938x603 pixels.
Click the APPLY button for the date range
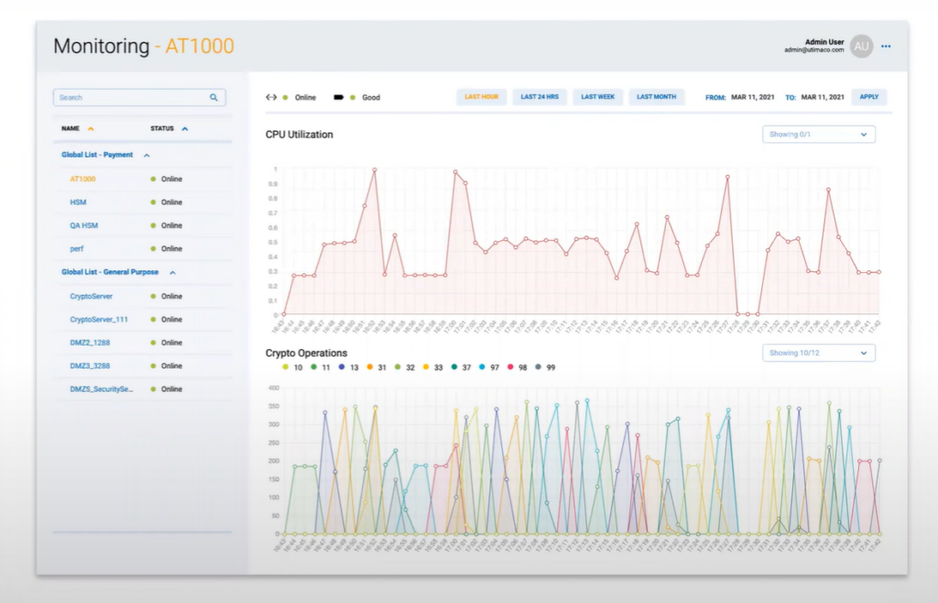tap(868, 96)
